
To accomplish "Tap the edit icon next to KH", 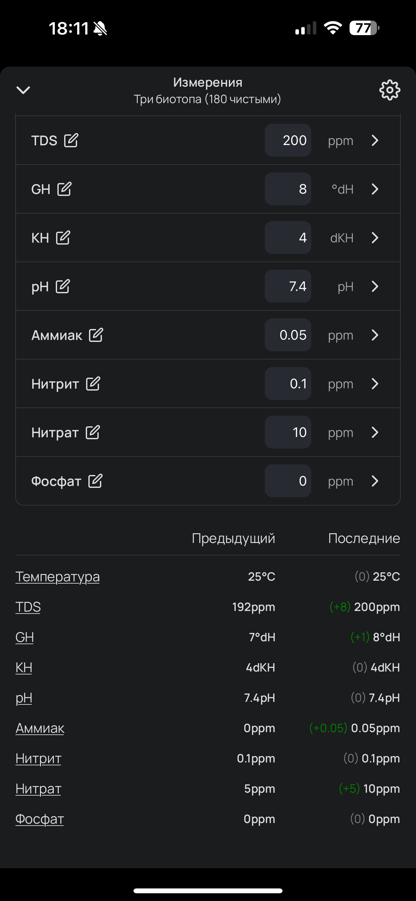I will [x=63, y=237].
